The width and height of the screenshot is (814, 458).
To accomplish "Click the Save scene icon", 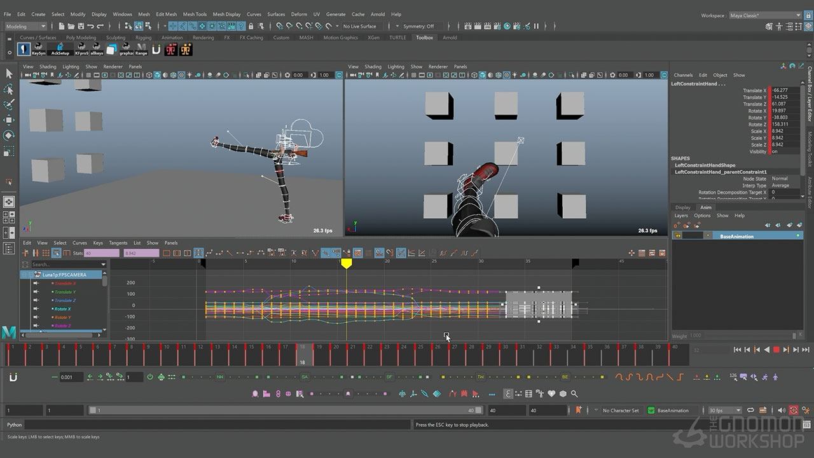I will click(x=80, y=26).
